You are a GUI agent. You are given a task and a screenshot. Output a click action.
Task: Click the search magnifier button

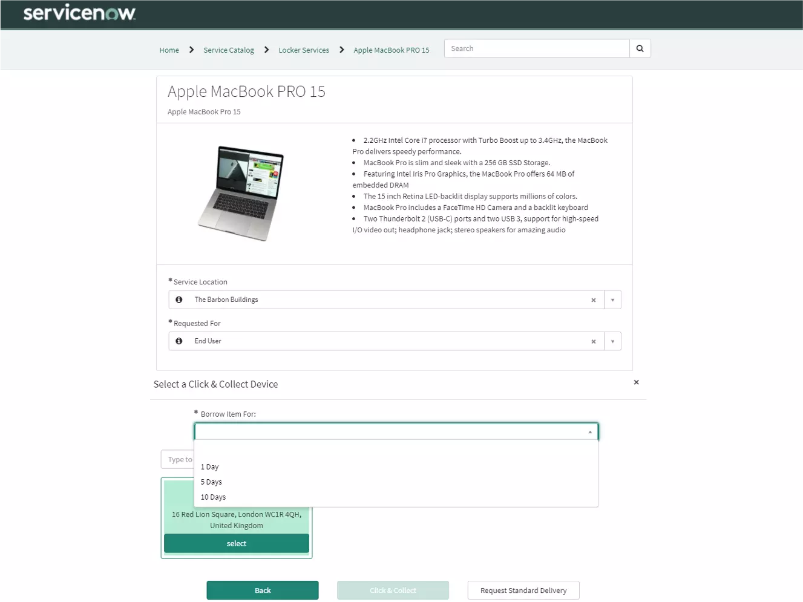click(640, 48)
